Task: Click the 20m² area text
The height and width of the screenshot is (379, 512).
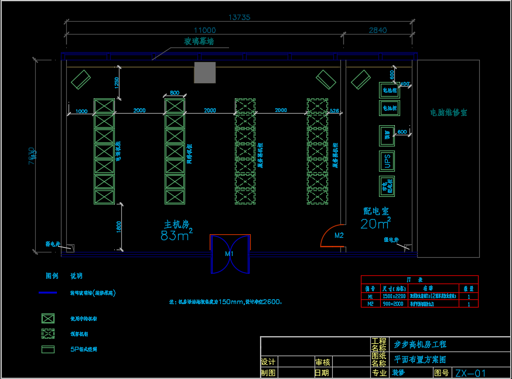Action: point(376,223)
